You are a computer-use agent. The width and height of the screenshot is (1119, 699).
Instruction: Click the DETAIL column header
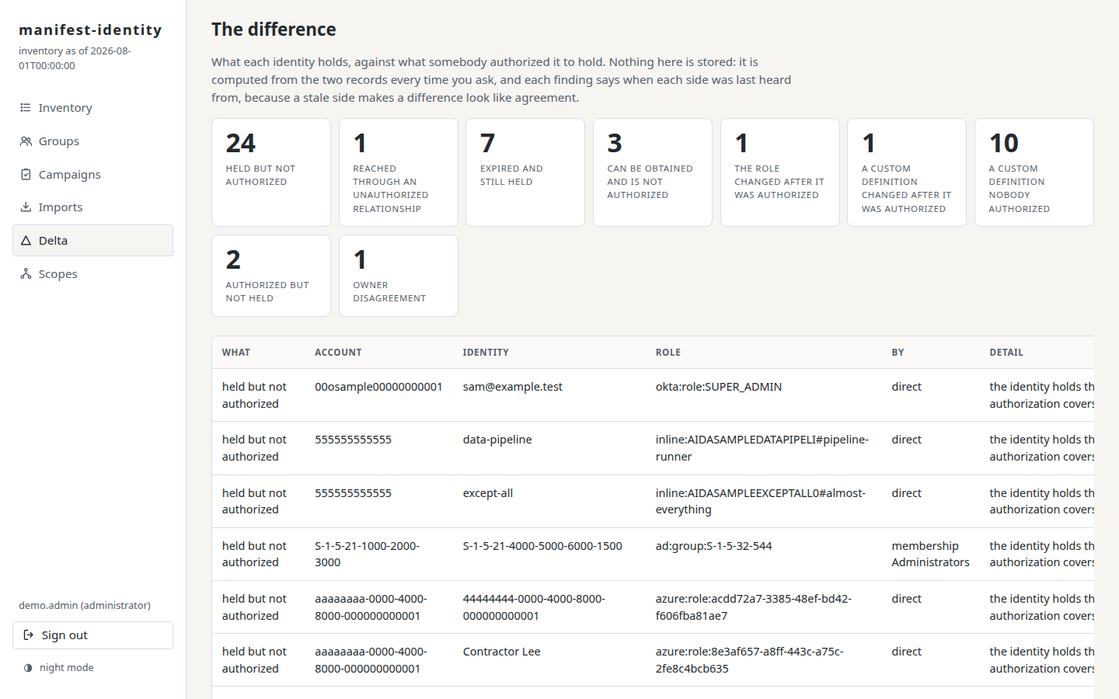1006,353
